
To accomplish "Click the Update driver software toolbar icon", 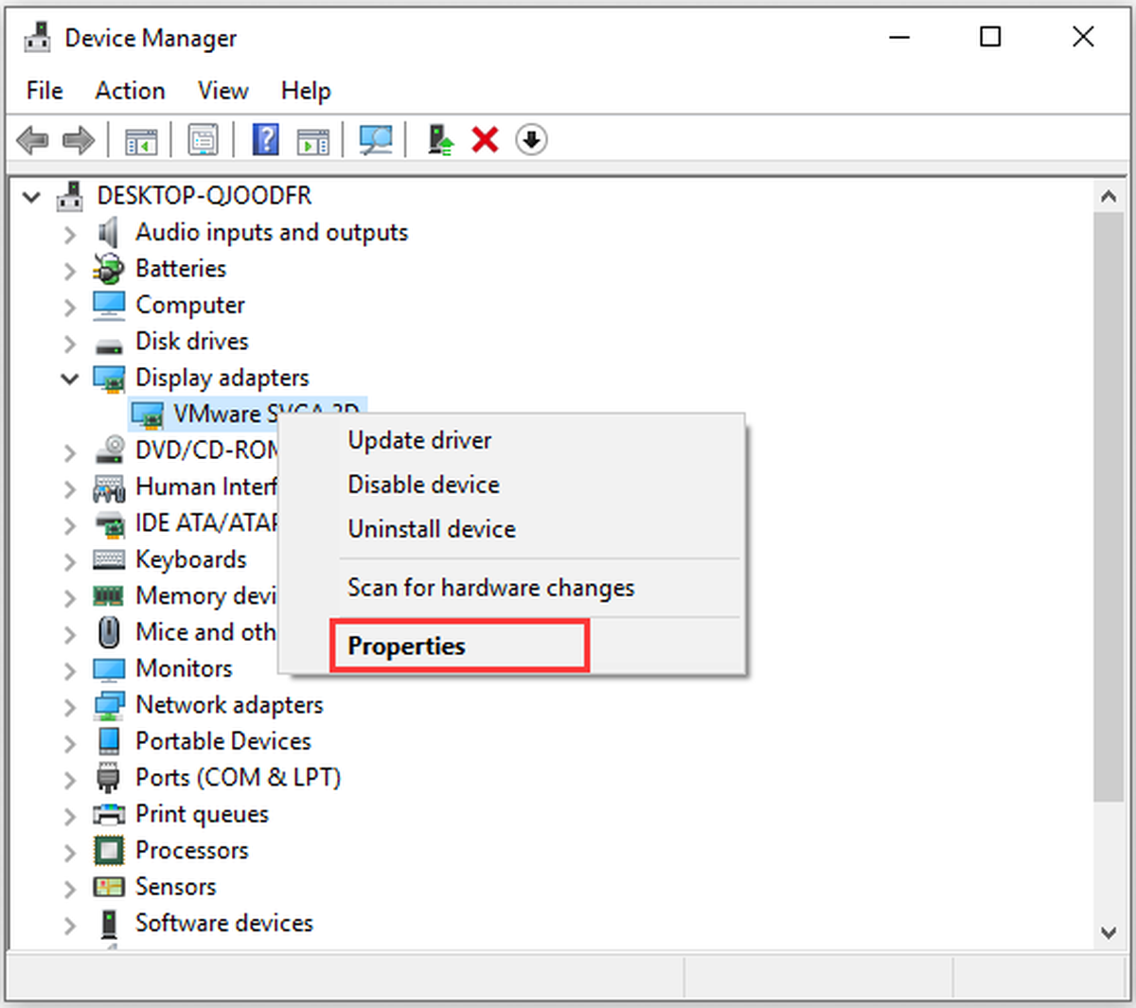I will pos(440,140).
